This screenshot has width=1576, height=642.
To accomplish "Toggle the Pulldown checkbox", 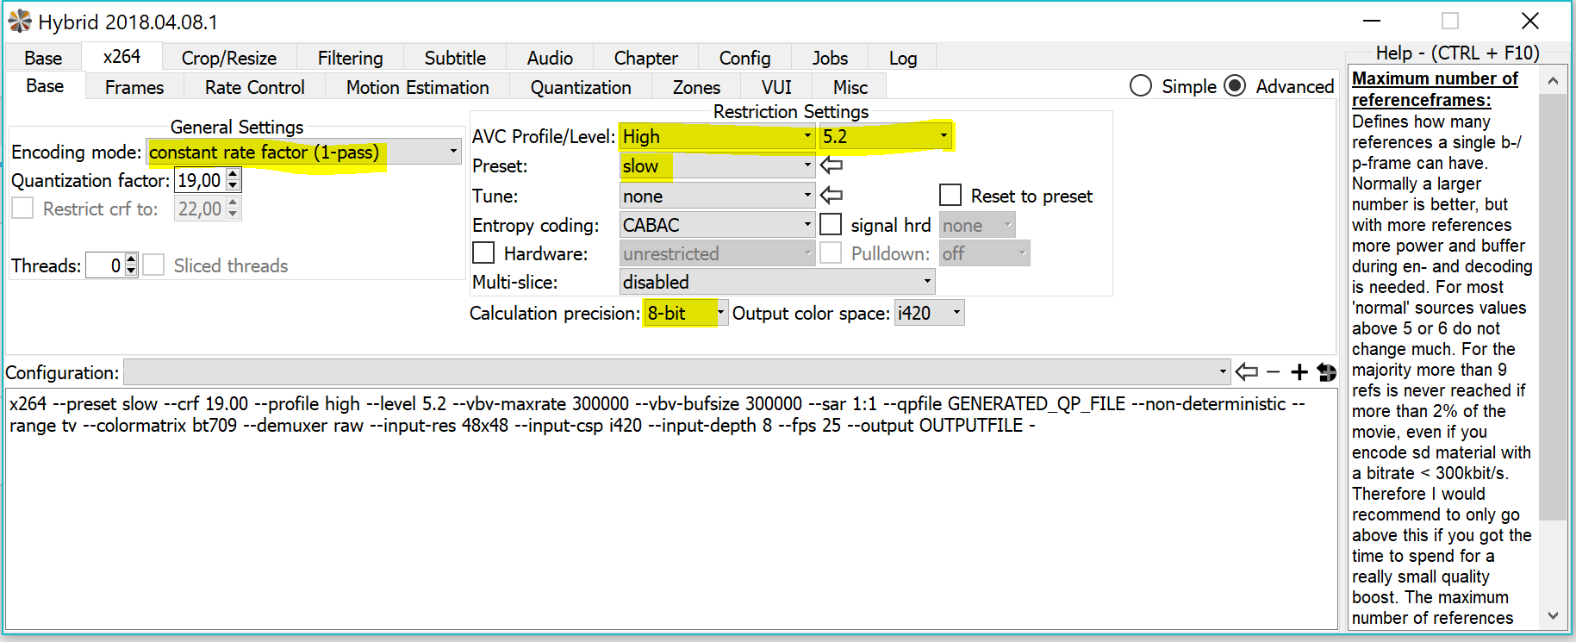I will (831, 253).
